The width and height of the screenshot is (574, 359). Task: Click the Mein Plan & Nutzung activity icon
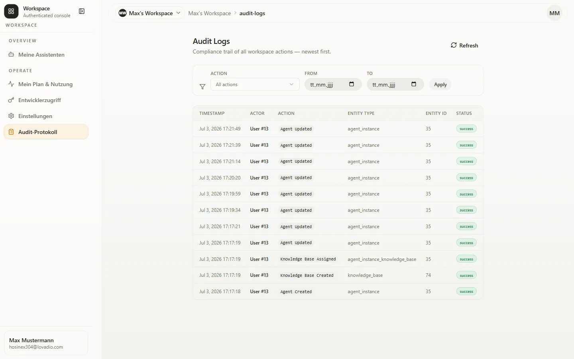pyautogui.click(x=11, y=84)
